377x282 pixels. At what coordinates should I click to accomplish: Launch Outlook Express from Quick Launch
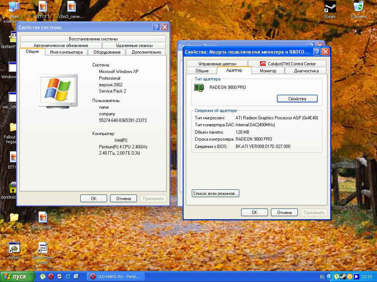(x=77, y=276)
